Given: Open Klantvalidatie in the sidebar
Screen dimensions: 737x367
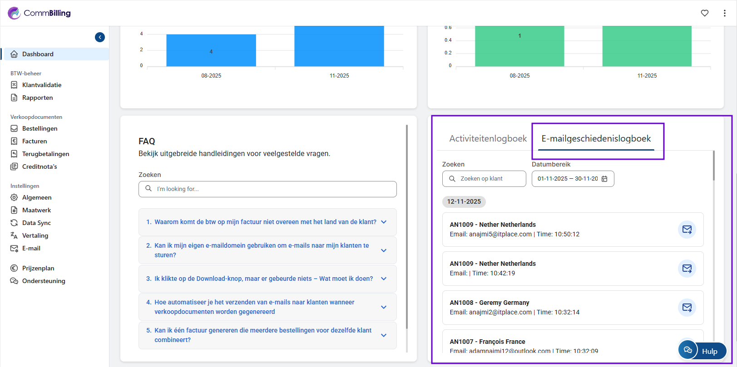Looking at the screenshot, I should pos(41,85).
